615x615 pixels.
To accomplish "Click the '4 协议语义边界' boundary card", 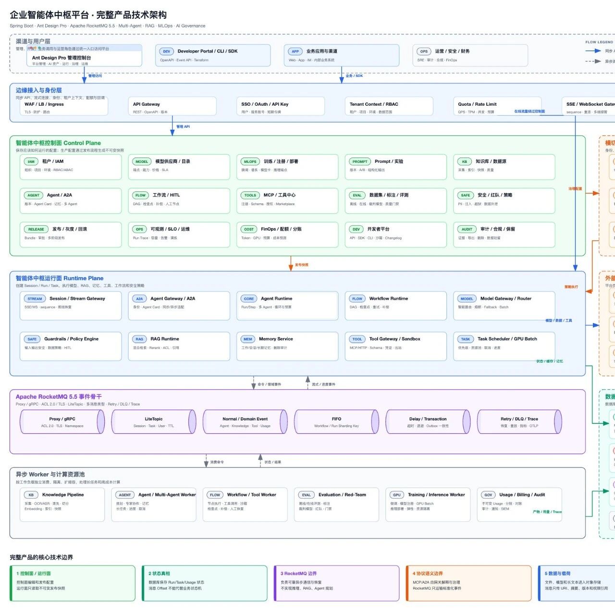I will (x=469, y=583).
